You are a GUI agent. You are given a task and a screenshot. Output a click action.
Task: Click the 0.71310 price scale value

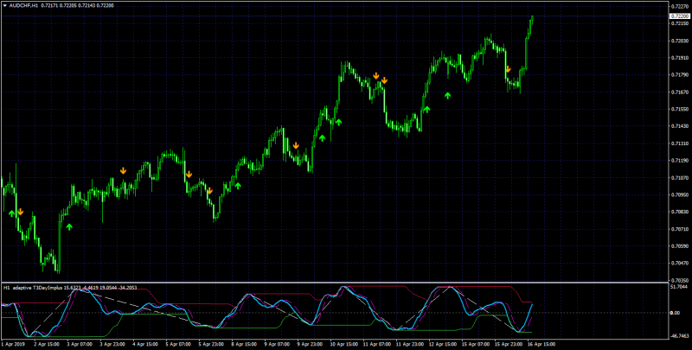[680, 143]
